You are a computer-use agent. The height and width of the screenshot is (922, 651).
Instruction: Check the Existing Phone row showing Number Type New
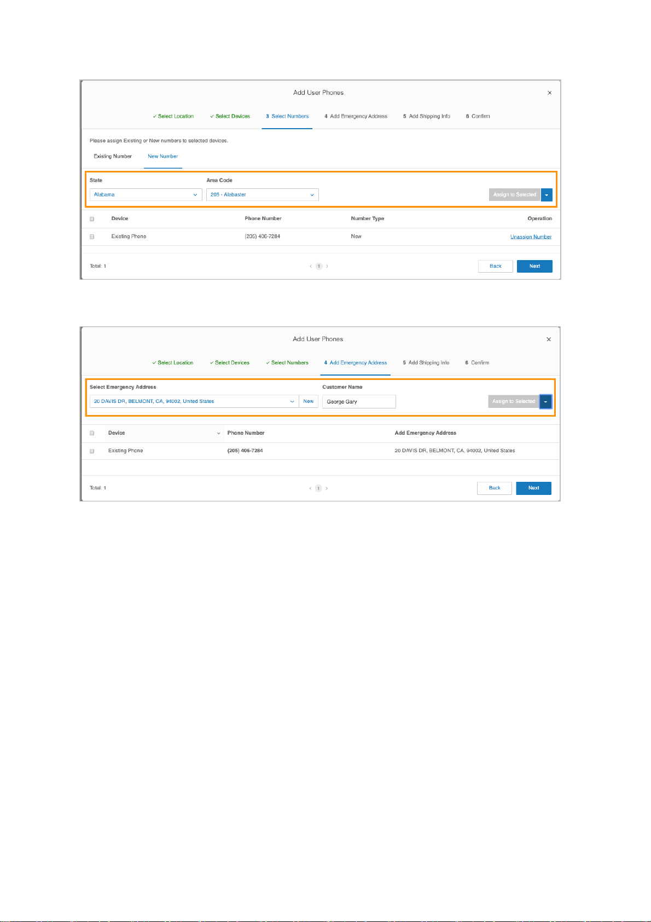coord(92,237)
